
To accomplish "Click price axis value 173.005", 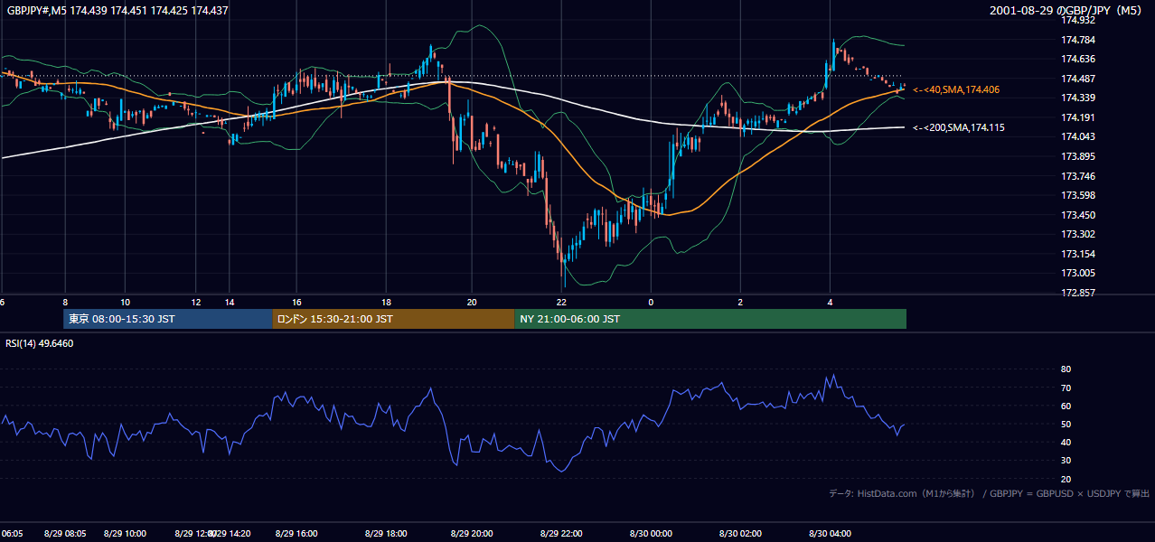I will (1078, 273).
